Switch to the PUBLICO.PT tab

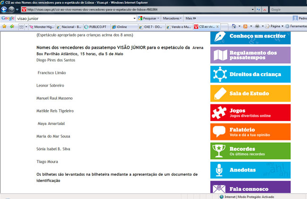97,27
